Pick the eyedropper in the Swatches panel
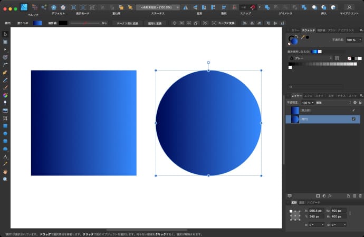The height and width of the screenshot is (237, 364). (303, 38)
